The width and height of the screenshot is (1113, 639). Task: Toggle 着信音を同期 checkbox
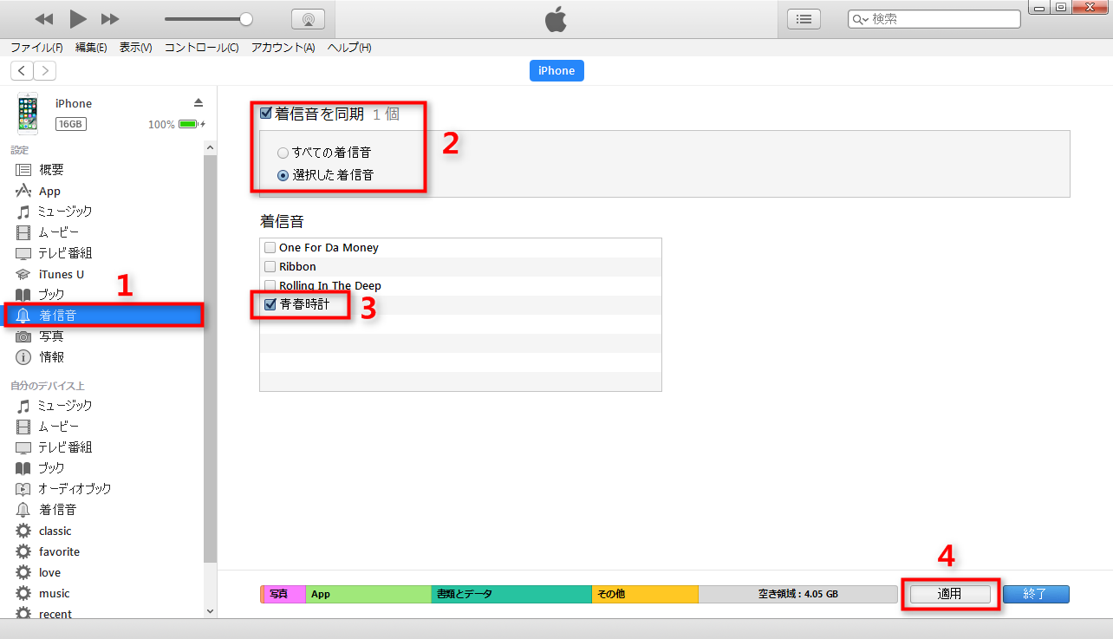pyautogui.click(x=266, y=113)
